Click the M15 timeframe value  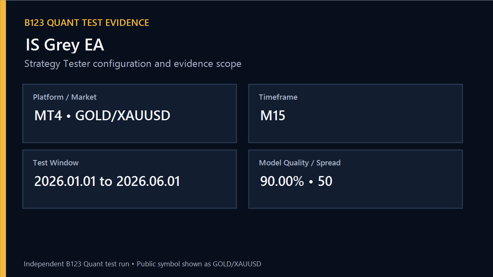[273, 116]
